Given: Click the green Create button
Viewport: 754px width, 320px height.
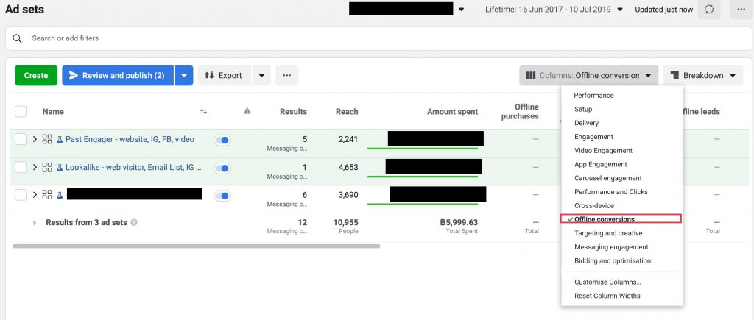Looking at the screenshot, I should pyautogui.click(x=35, y=75).
